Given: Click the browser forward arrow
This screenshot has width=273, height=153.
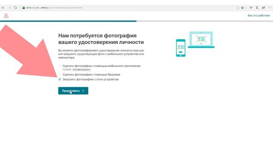Looking at the screenshot, I should 9,8.
